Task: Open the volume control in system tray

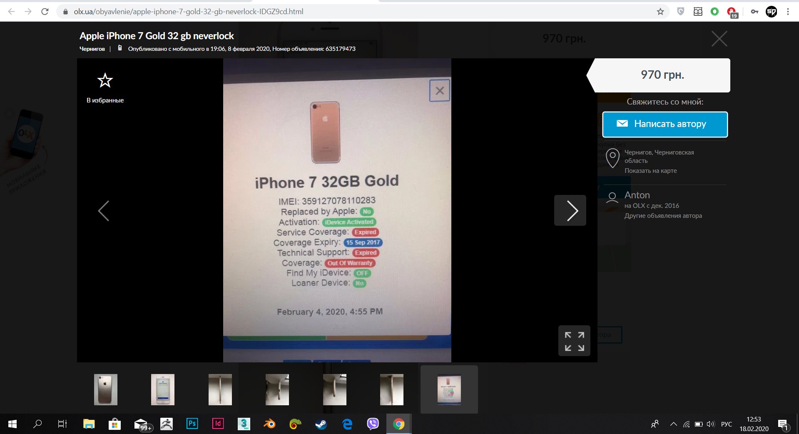Action: 711,424
